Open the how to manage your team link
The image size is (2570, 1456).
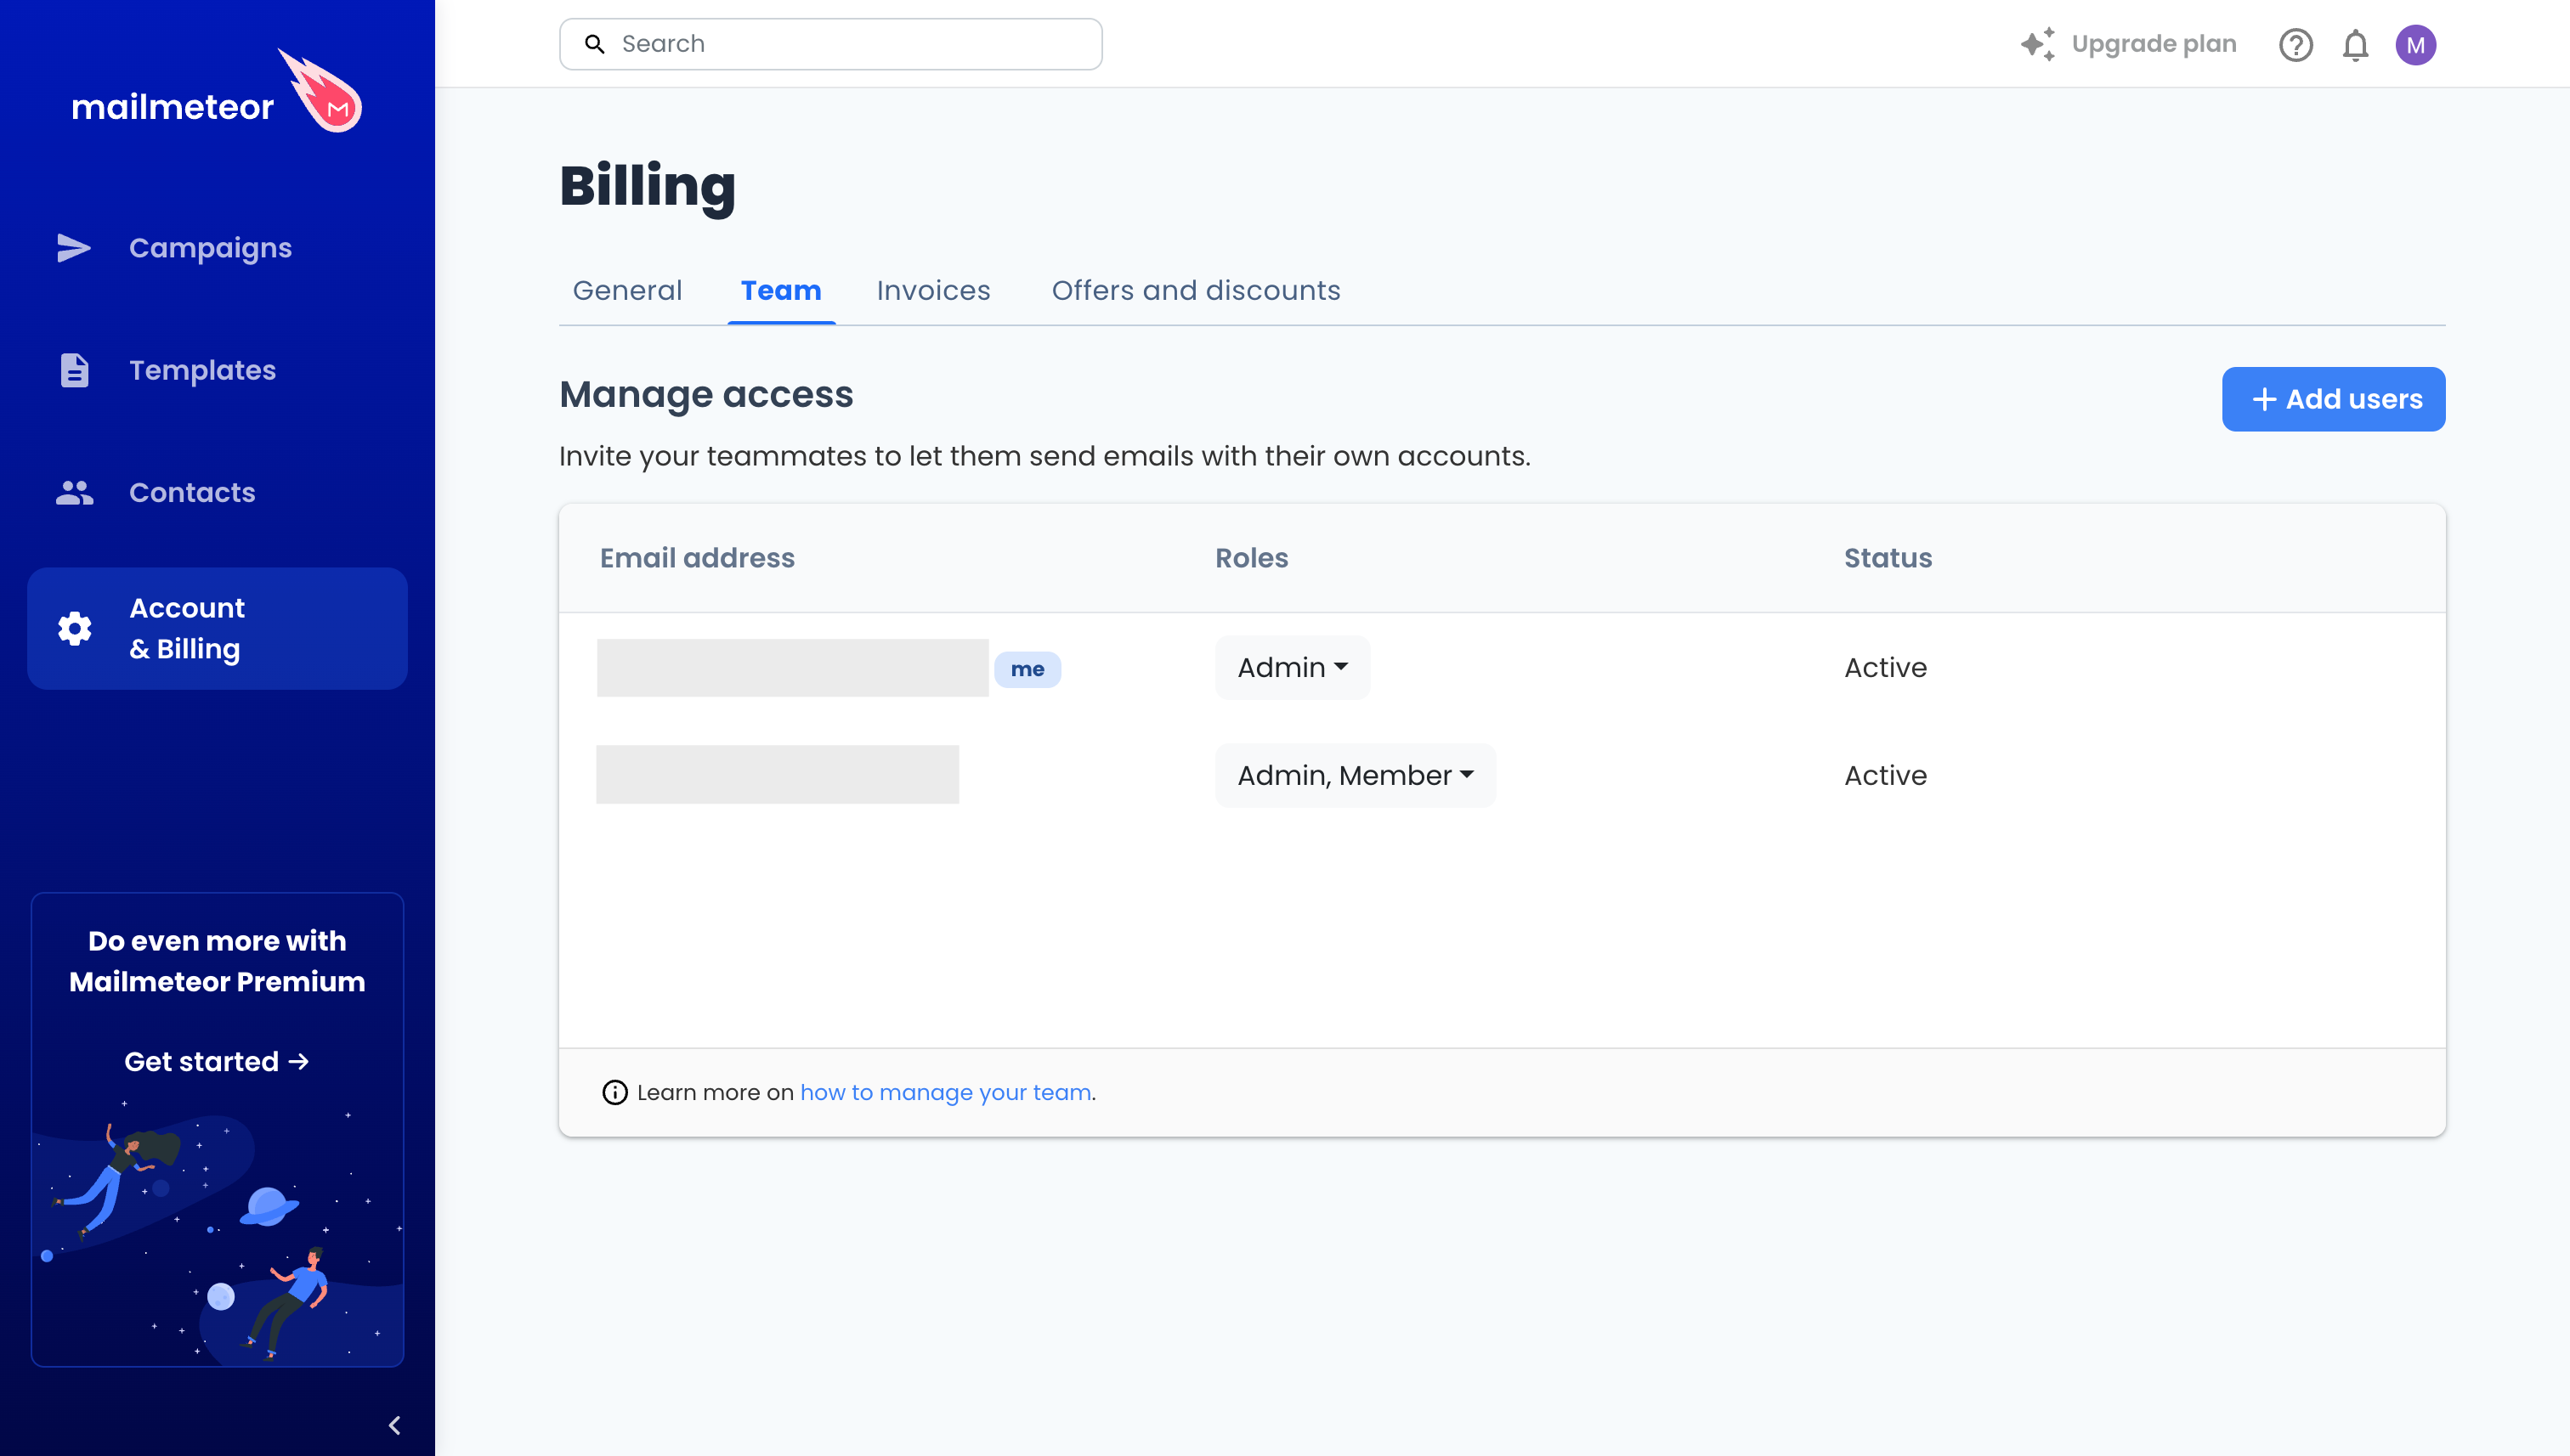coord(945,1092)
